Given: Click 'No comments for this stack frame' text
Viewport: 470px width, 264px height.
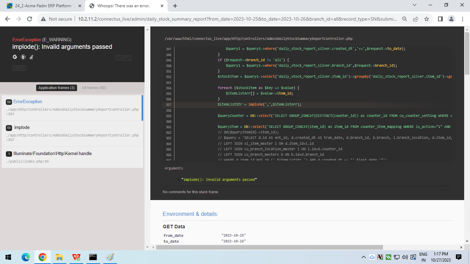Looking at the screenshot, I should (x=191, y=192).
